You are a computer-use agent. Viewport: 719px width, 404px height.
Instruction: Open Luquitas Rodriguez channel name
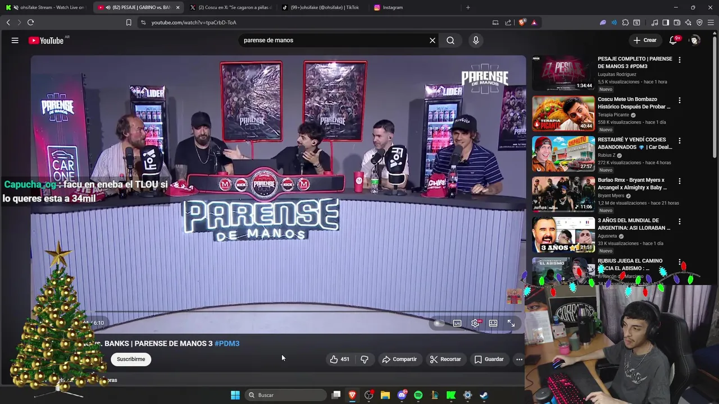tap(617, 74)
